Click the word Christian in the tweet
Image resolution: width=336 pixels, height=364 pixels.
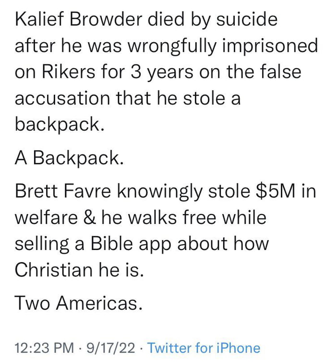tap(54, 270)
